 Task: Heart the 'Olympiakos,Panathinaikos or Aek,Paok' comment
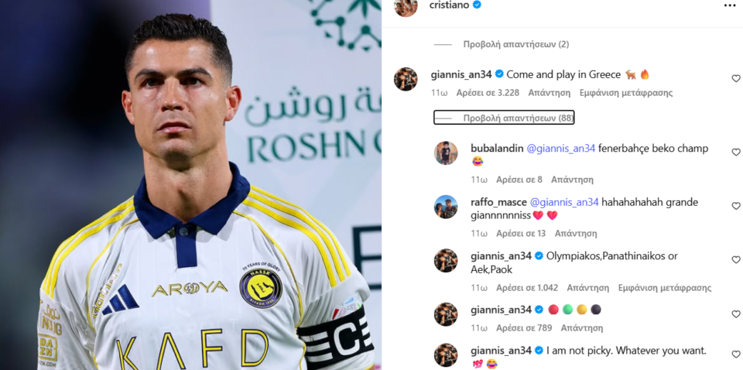coord(736,259)
